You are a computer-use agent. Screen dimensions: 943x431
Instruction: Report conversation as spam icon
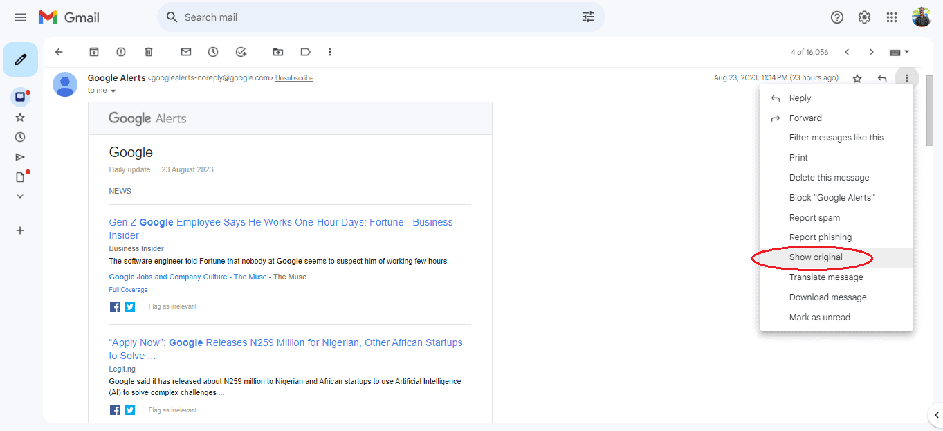click(121, 52)
